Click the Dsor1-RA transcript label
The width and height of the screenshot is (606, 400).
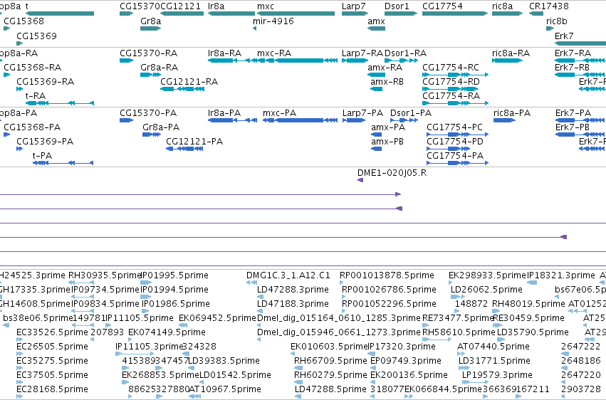(405, 53)
